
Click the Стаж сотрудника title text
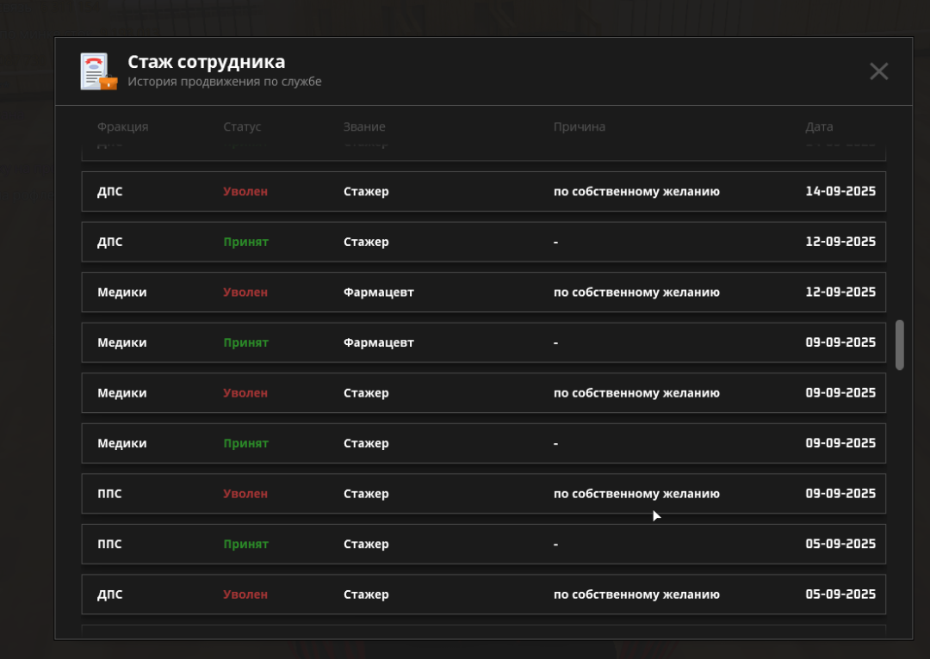point(206,62)
